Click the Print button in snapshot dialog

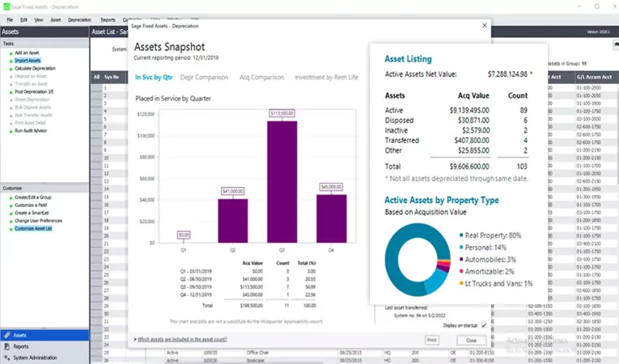point(432,340)
